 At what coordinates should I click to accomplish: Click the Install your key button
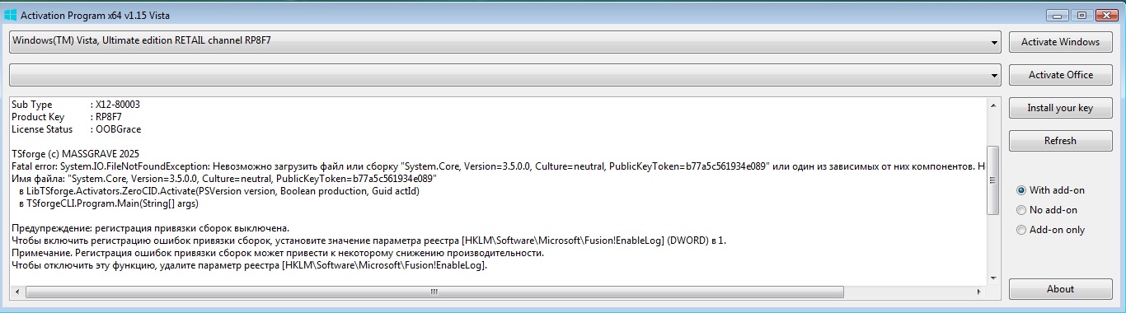[x=1060, y=108]
